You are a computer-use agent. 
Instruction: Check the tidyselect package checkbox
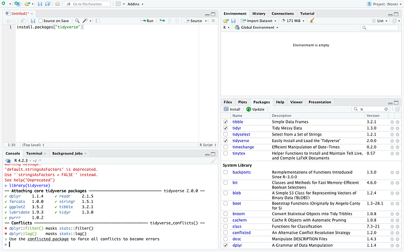click(225, 134)
